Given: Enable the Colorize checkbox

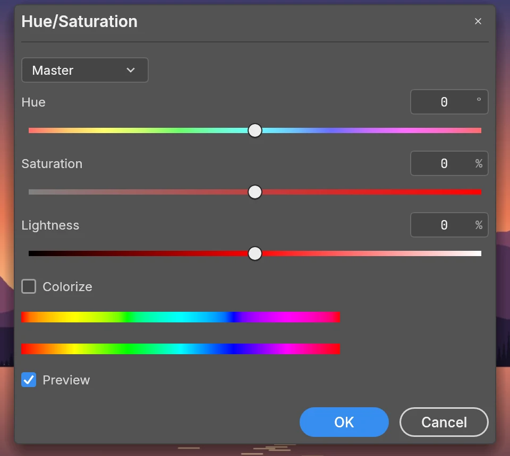Looking at the screenshot, I should 29,286.
